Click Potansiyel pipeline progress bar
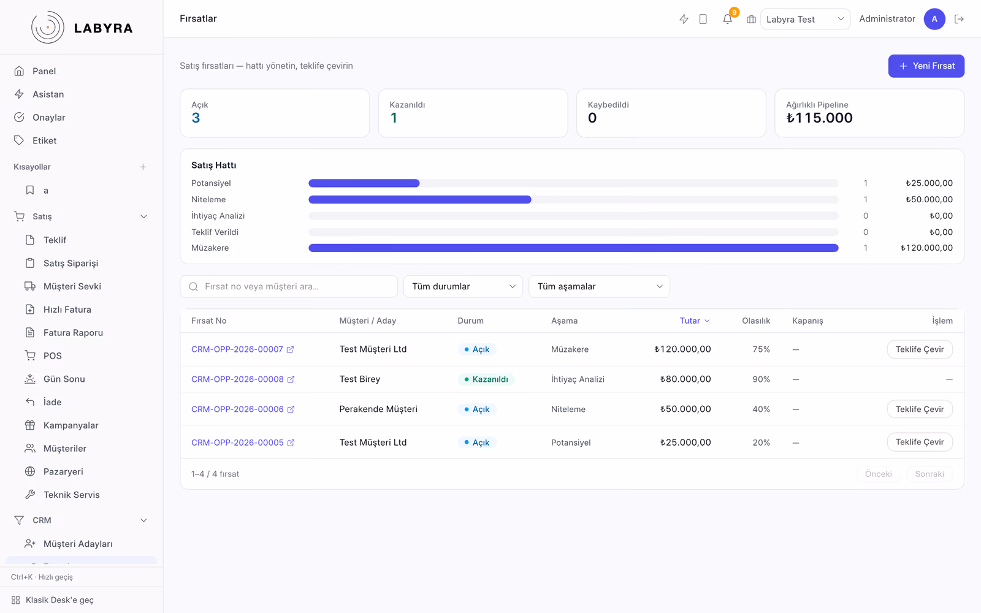Viewport: 981px width, 613px height. tap(573, 183)
